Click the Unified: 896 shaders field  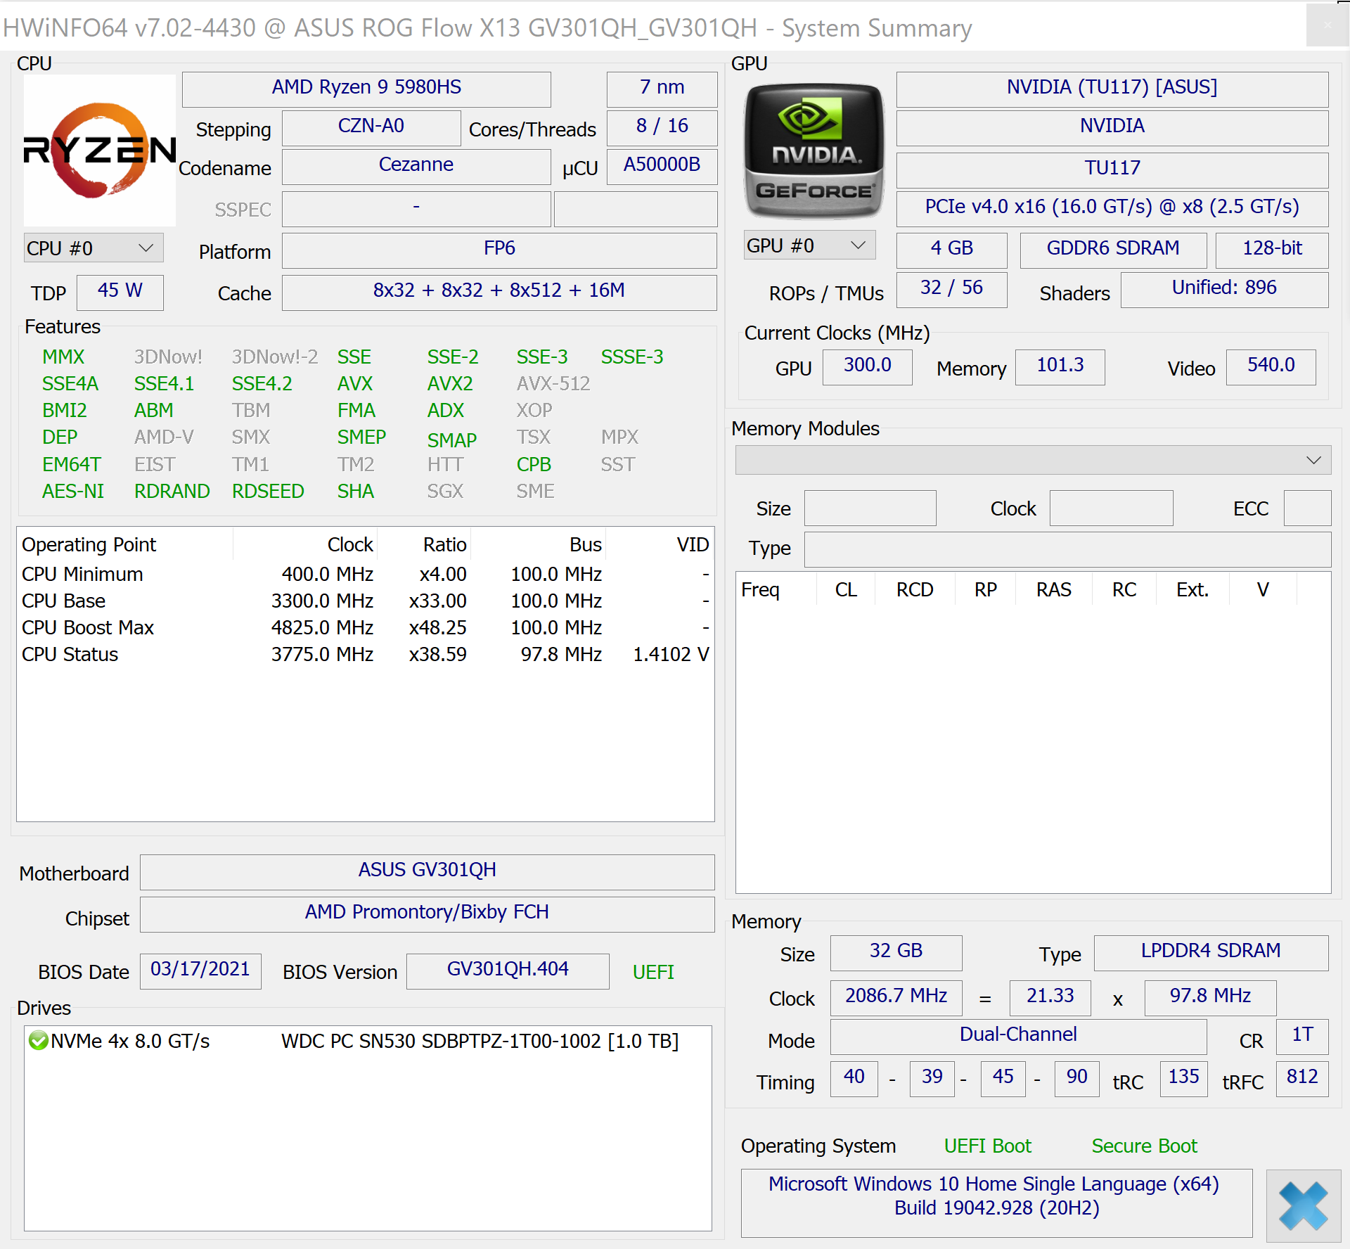coord(1224,290)
